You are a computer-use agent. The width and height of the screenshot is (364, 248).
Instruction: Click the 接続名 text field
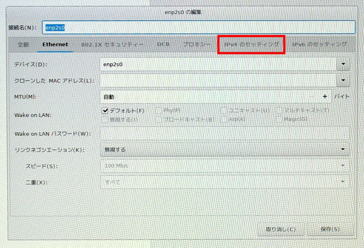199,27
